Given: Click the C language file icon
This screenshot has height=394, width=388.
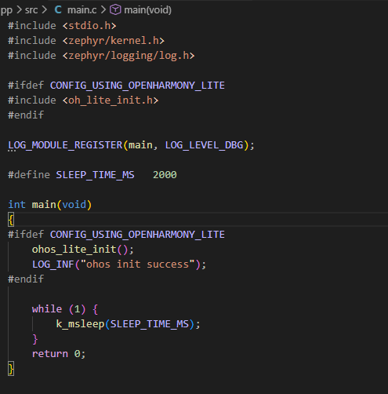Looking at the screenshot, I should pos(58,10).
